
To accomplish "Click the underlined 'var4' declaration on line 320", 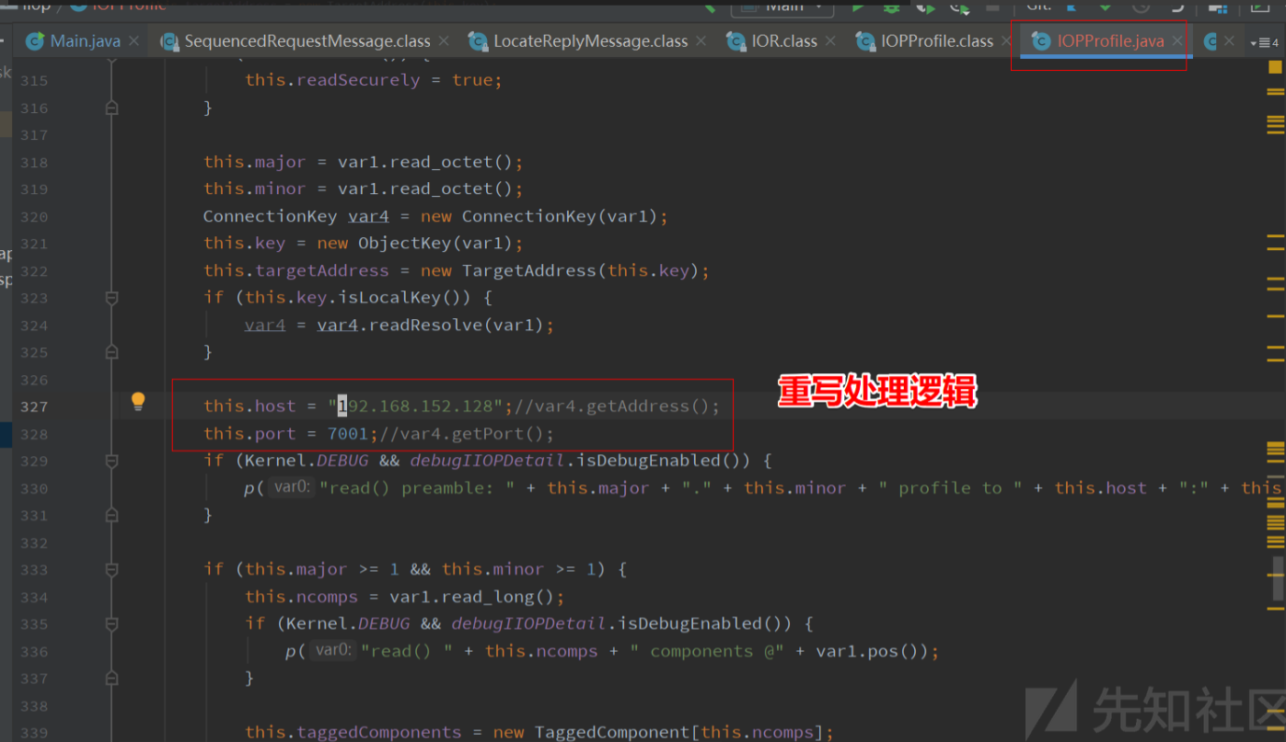I will tap(368, 216).
